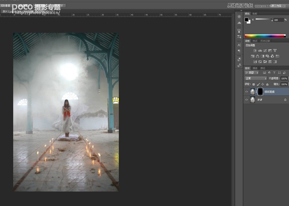The image size is (289, 206).
Task: Click the Levels adjustment icon
Action: coord(260,50)
